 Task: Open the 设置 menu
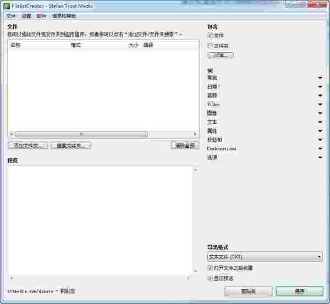pos(26,16)
